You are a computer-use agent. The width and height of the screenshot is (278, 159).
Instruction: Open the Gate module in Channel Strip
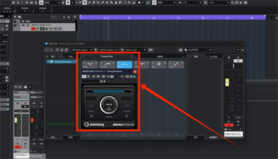90,65
